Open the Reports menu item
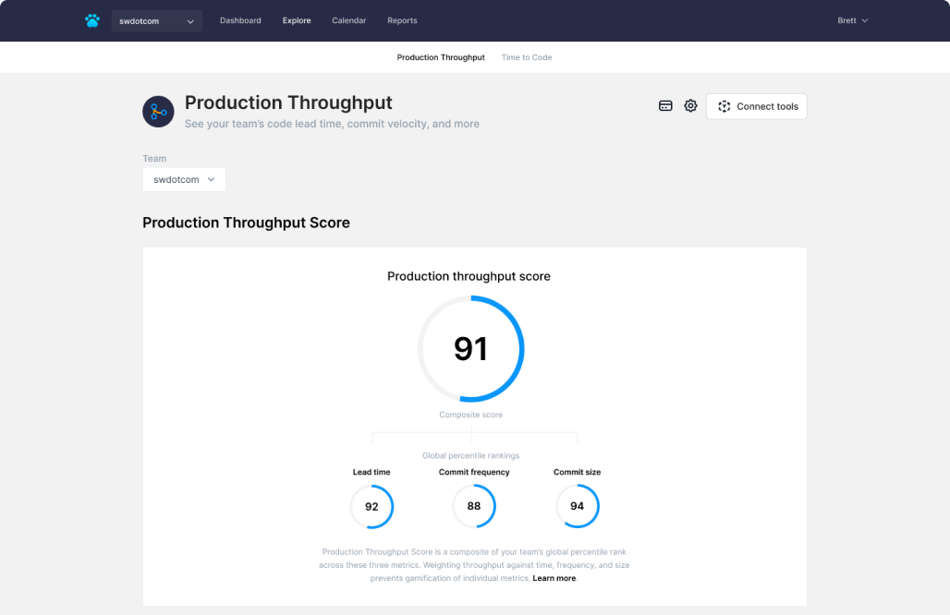950x615 pixels. point(402,20)
